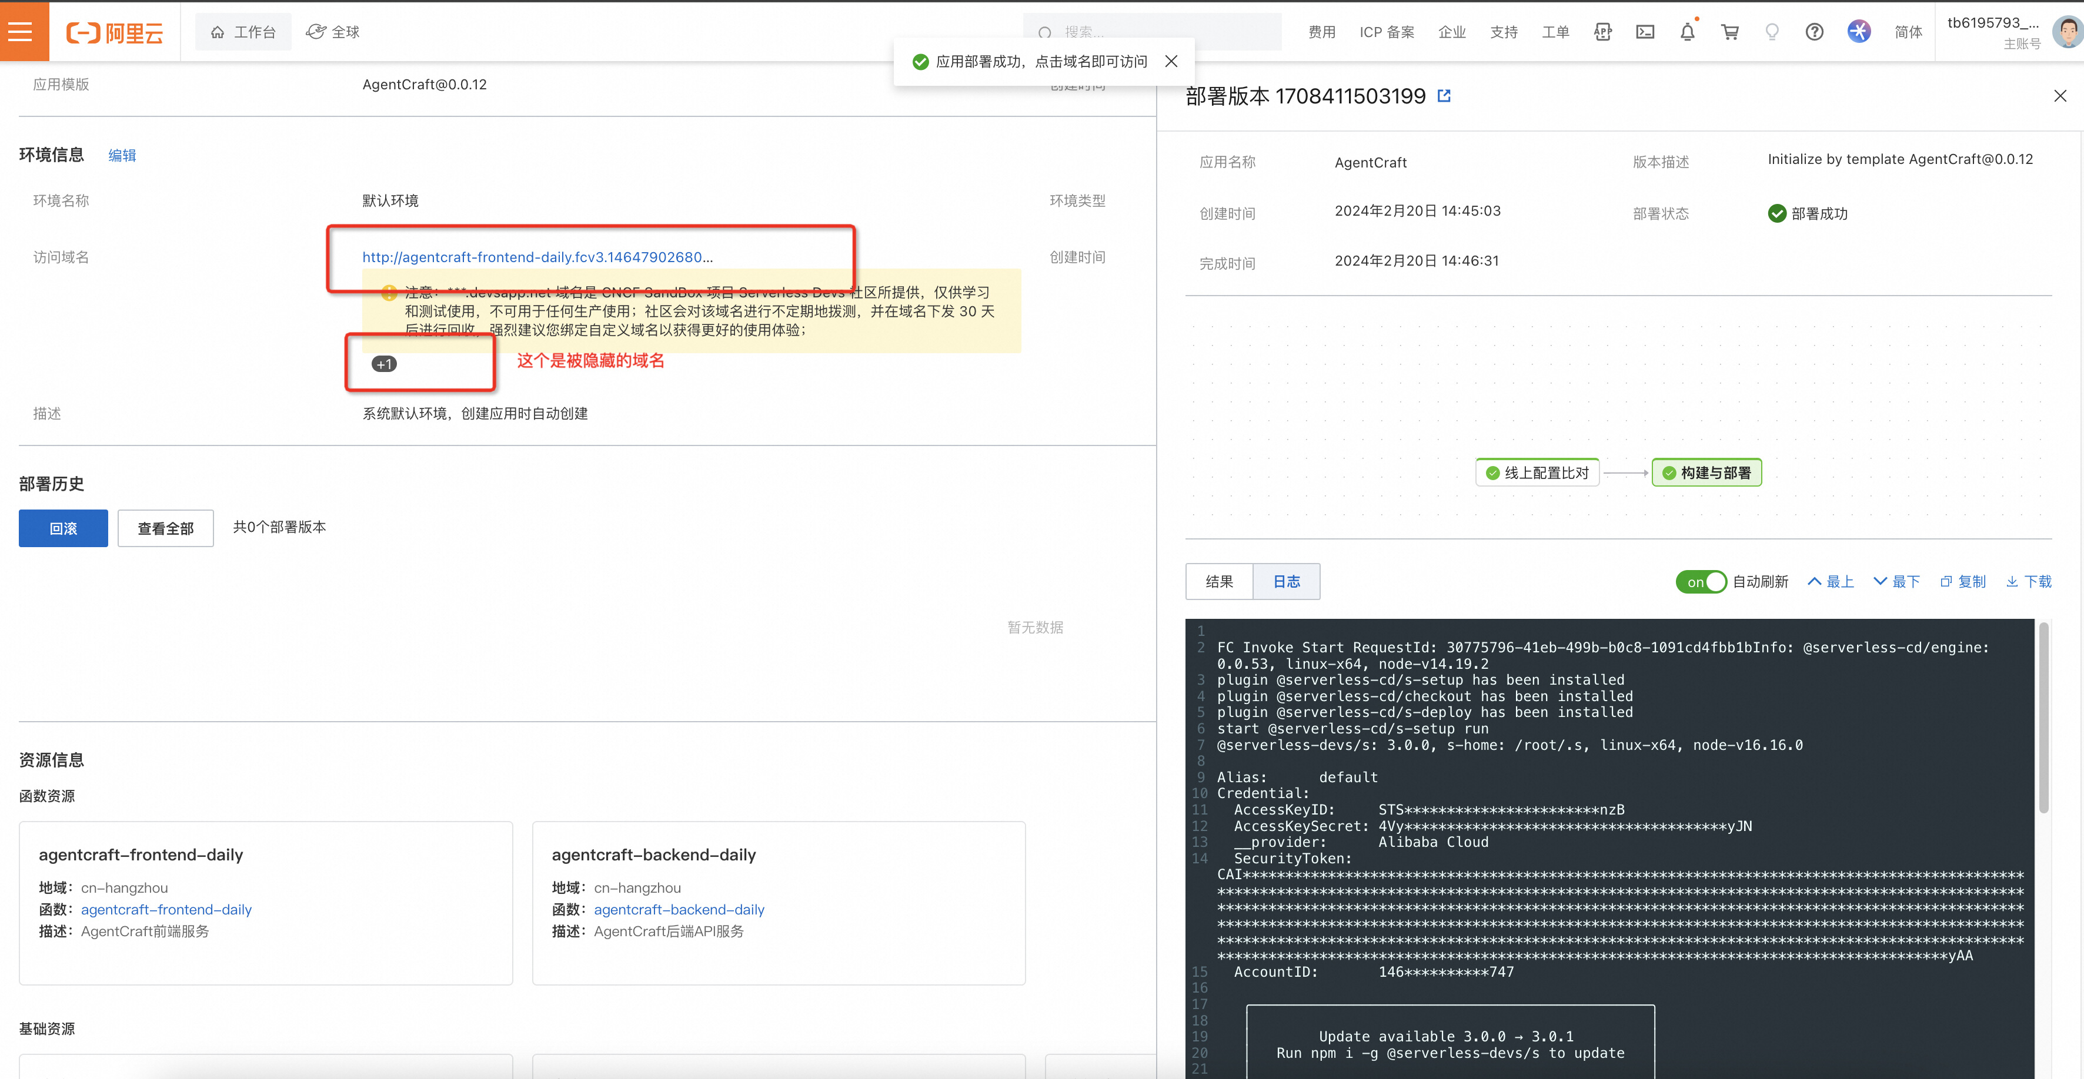The width and height of the screenshot is (2084, 1079).
Task: Click 查看全部 to view all deployments
Action: [x=166, y=528]
